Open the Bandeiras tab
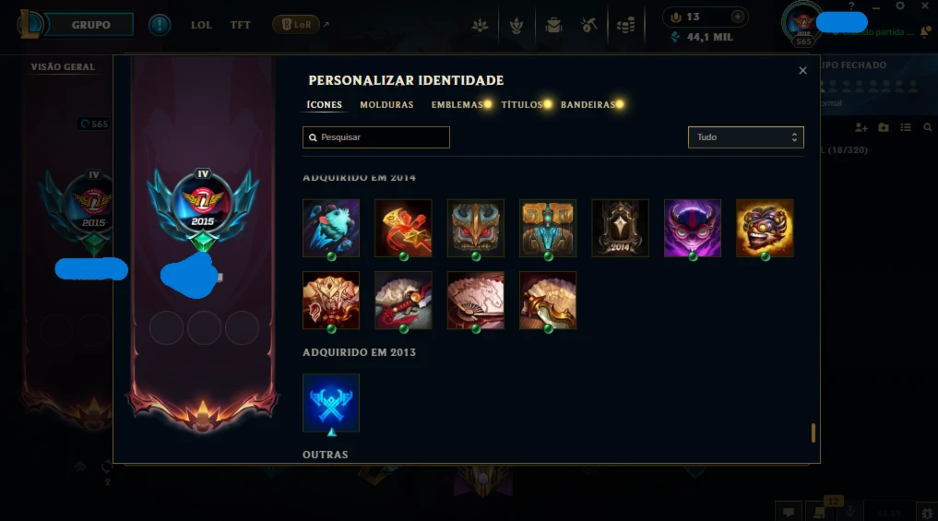Viewport: 938px width, 521px height. point(588,105)
